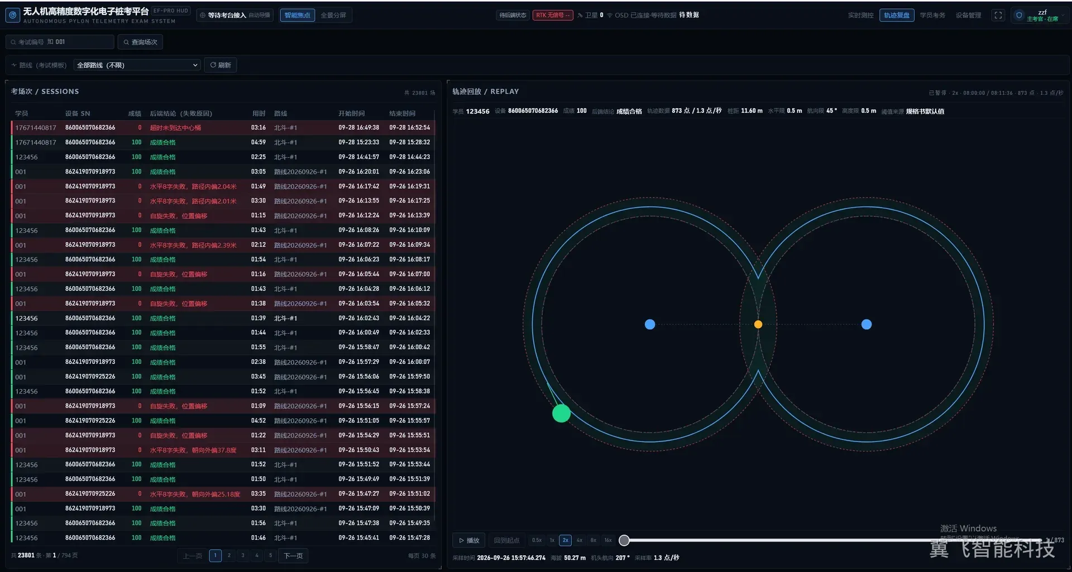The width and height of the screenshot is (1072, 572).
Task: Switch to 全景分屏 view mode
Action: (x=333, y=16)
